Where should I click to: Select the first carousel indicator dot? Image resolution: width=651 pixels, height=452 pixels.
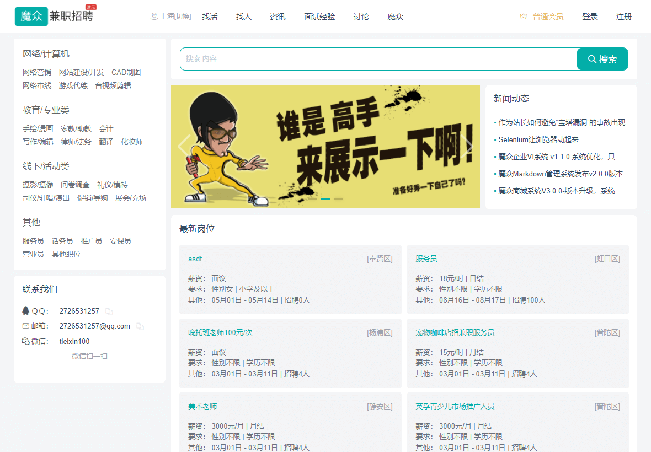312,199
